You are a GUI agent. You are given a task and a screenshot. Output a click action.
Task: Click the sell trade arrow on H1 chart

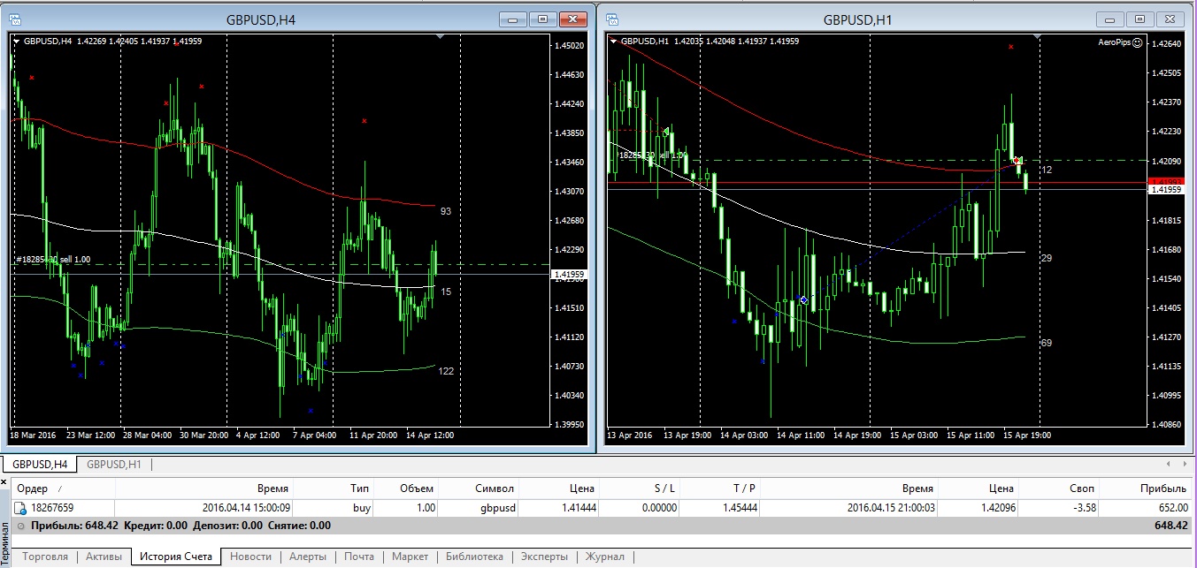(x=1018, y=161)
